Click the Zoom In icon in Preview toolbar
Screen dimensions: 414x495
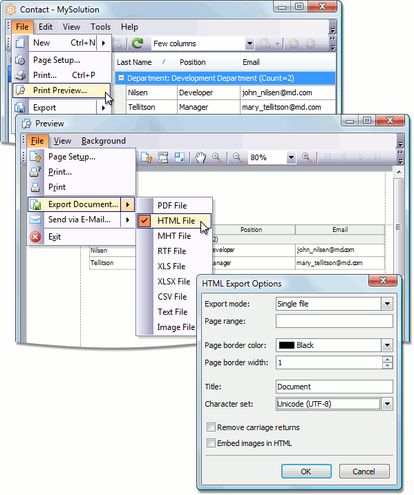(307, 157)
